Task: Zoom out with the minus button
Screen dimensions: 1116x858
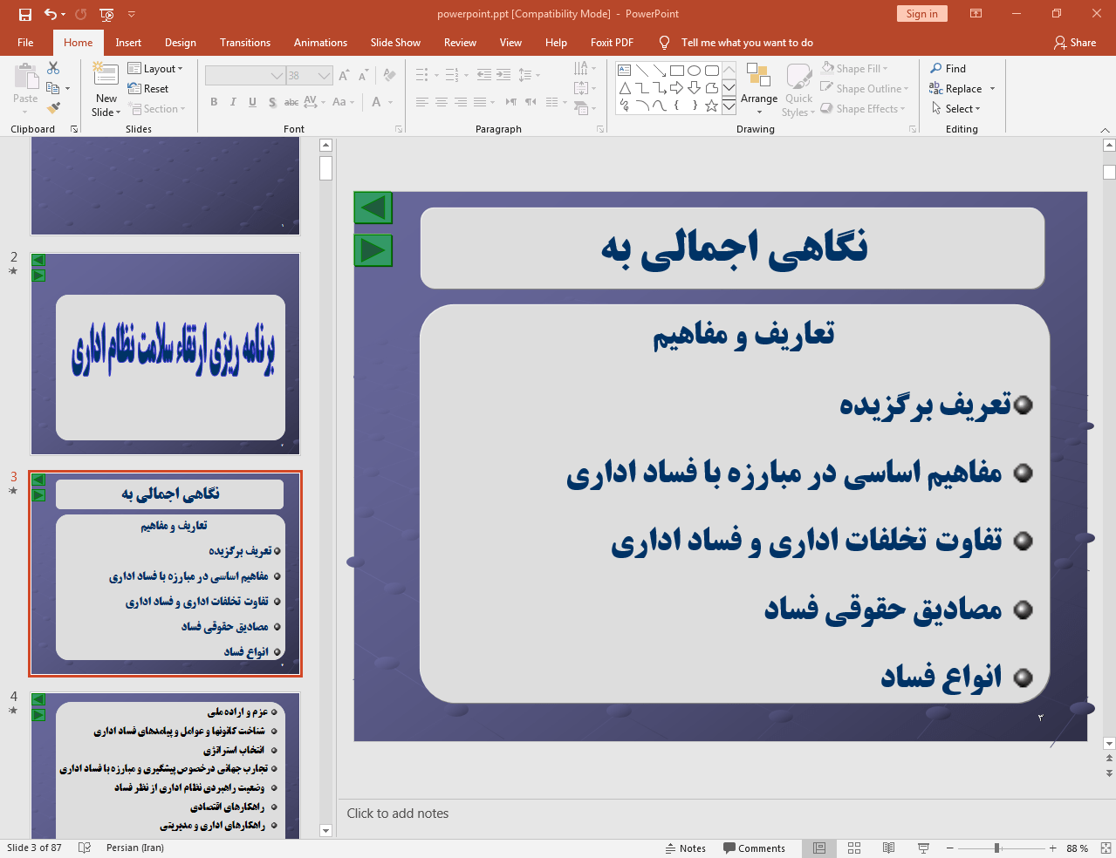Action: [949, 848]
